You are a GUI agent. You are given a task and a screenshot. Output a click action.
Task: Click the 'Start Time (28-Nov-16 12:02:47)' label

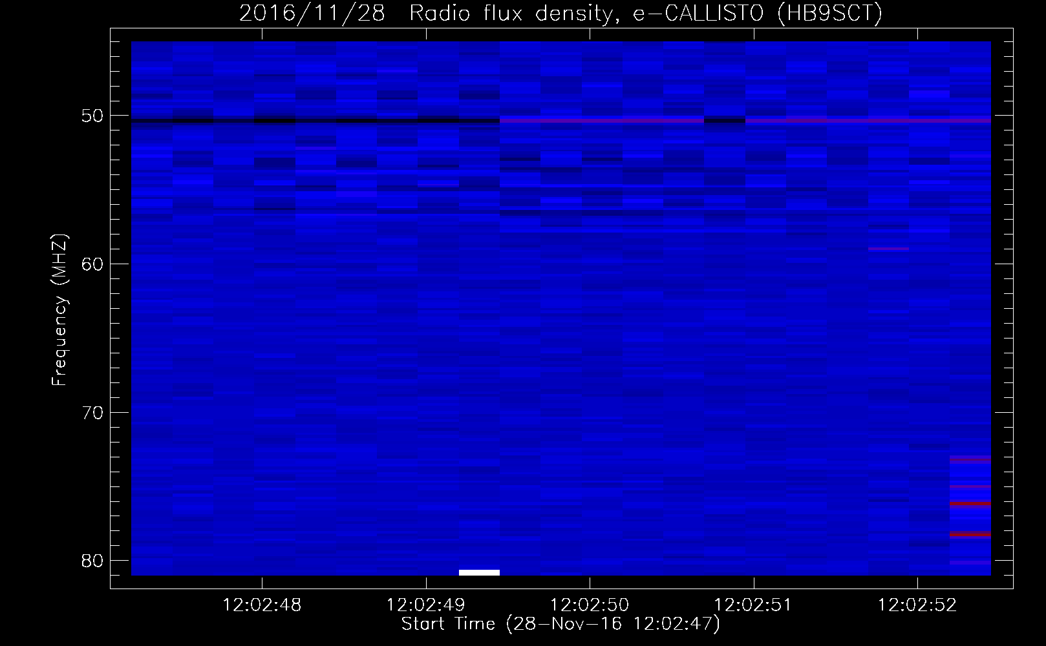pyautogui.click(x=560, y=624)
